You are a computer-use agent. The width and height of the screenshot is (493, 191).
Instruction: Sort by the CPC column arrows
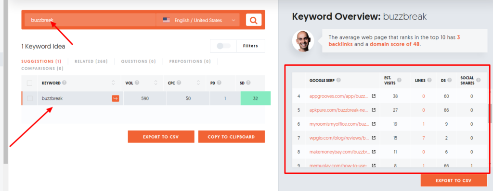click(x=198, y=83)
